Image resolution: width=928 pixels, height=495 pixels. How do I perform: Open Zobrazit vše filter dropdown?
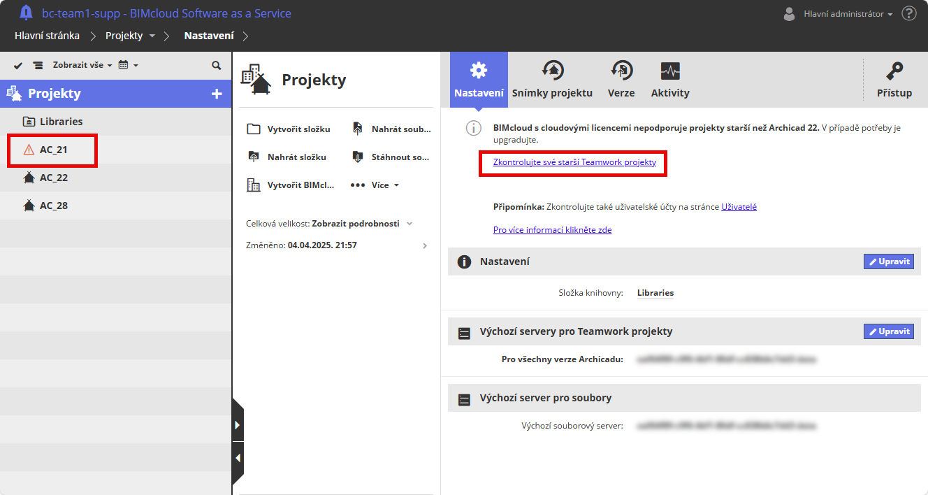coord(82,65)
